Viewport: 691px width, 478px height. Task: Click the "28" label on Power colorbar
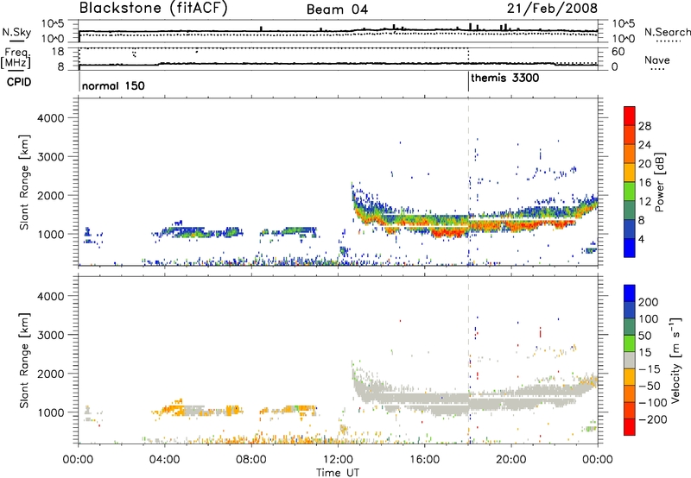(644, 126)
